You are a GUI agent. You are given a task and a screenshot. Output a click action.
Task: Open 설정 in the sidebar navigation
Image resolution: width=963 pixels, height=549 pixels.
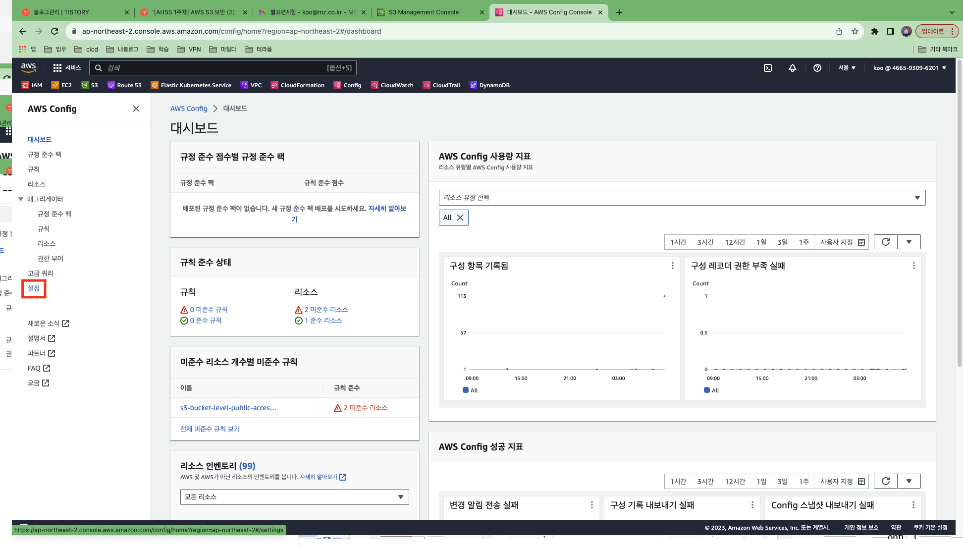34,288
